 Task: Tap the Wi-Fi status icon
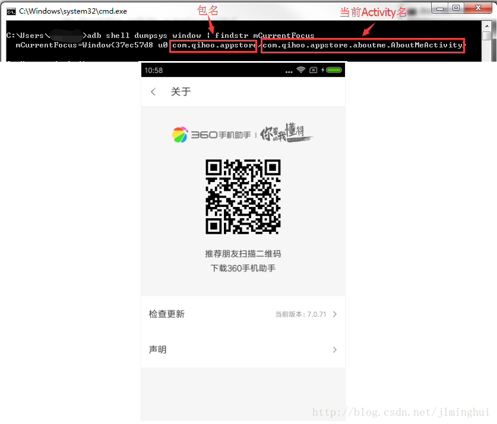(301, 69)
